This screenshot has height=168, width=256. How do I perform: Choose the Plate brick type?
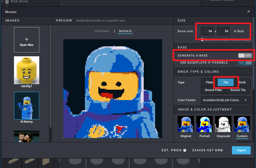click(x=209, y=82)
